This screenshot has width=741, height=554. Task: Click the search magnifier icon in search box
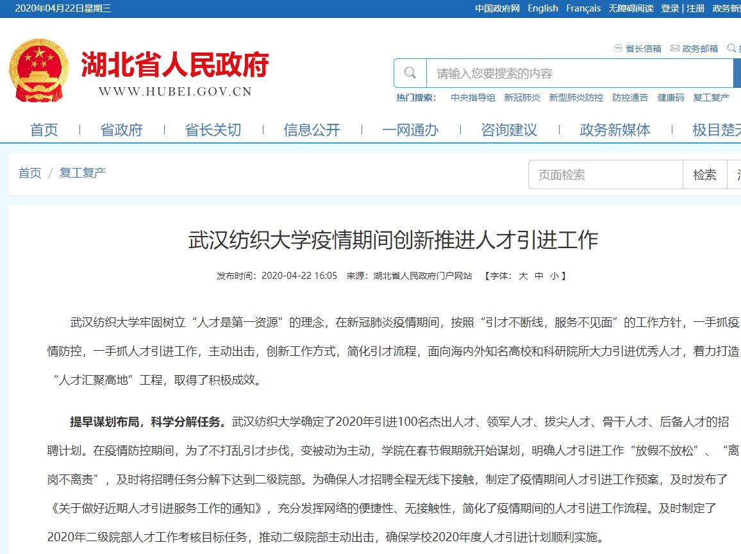click(410, 73)
